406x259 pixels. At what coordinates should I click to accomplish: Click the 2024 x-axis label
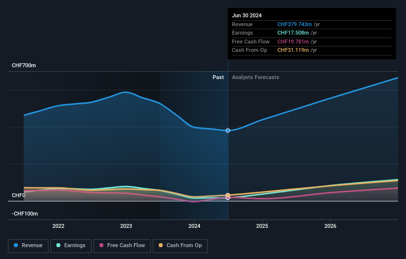pyautogui.click(x=194, y=226)
